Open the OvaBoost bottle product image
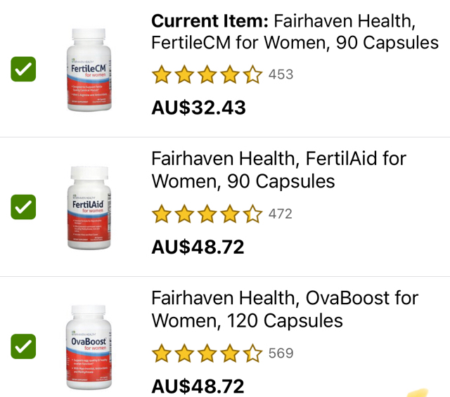 (89, 347)
